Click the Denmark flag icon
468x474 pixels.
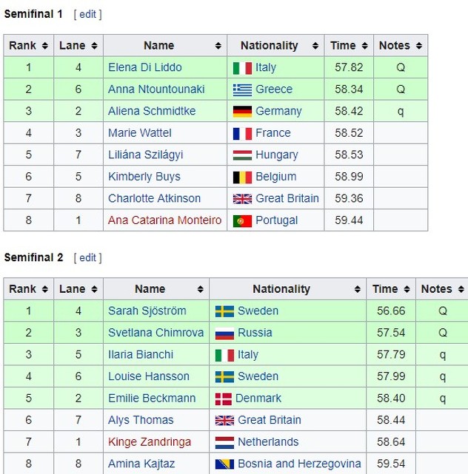pos(223,399)
